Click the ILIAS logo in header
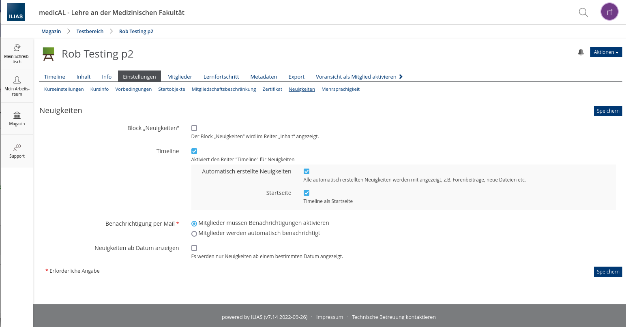Screen dimensions: 626x327 [16, 12]
